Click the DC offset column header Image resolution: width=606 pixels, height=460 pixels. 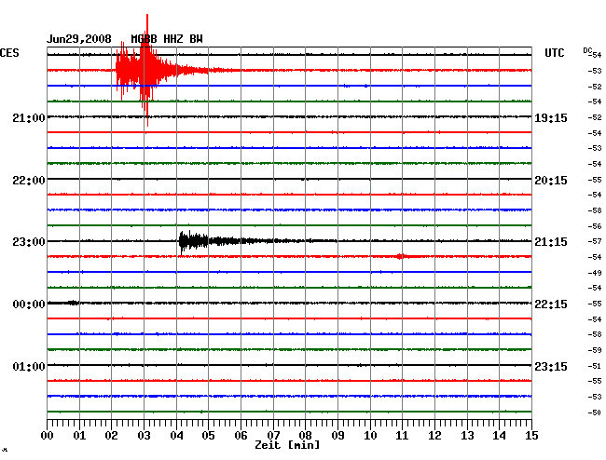click(x=587, y=50)
